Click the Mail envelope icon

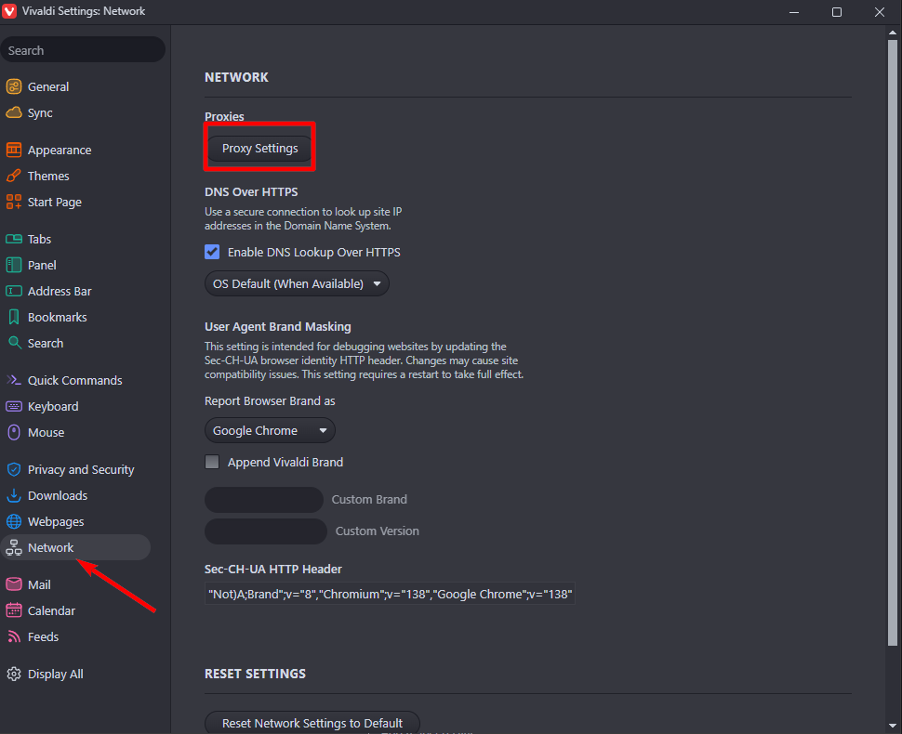[14, 584]
